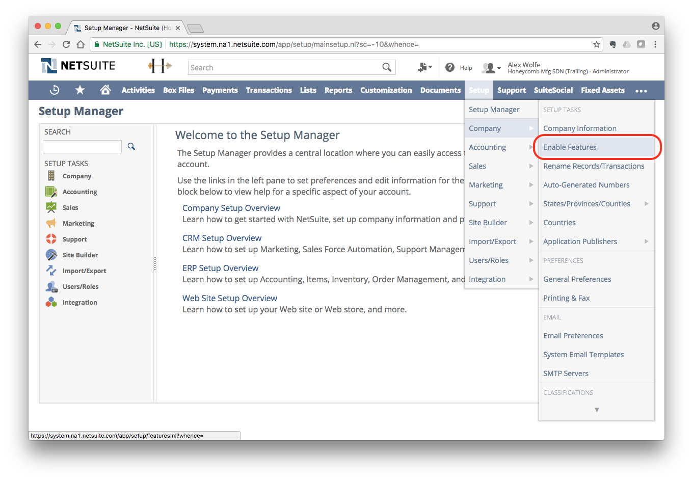Click the Sales chart icon in sidebar

coord(51,207)
